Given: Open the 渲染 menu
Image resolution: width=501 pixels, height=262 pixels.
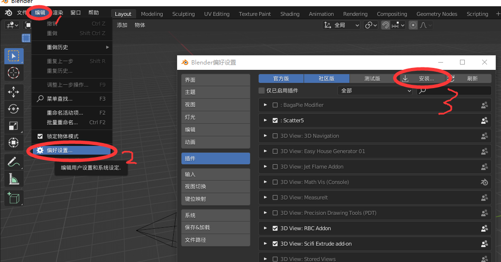Looking at the screenshot, I should (x=58, y=13).
